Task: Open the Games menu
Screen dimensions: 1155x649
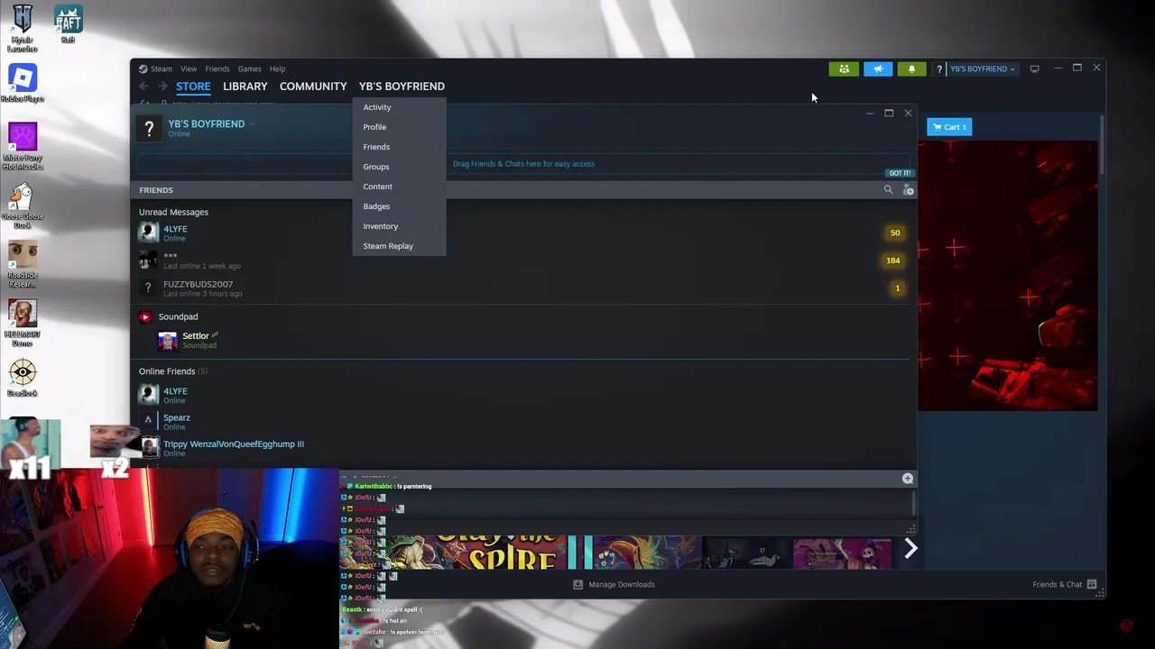Action: (x=250, y=69)
